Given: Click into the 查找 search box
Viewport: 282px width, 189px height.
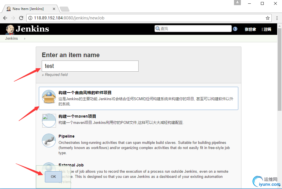Looking at the screenshot, I should [x=193, y=29].
